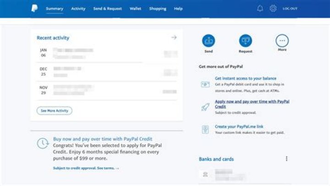Screen dimensions: 330x186
Task: Click the PayPal debit card icon
Action: [x=205, y=85]
